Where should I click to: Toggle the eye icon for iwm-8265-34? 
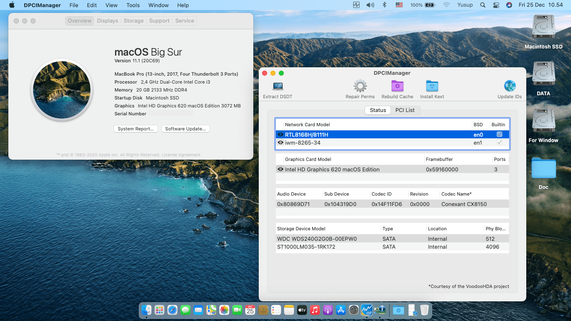[280, 142]
